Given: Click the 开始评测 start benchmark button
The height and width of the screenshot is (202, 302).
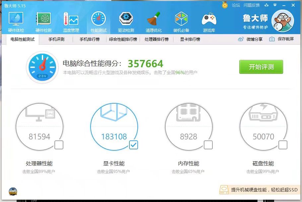Looking at the screenshot, I should [261, 67].
